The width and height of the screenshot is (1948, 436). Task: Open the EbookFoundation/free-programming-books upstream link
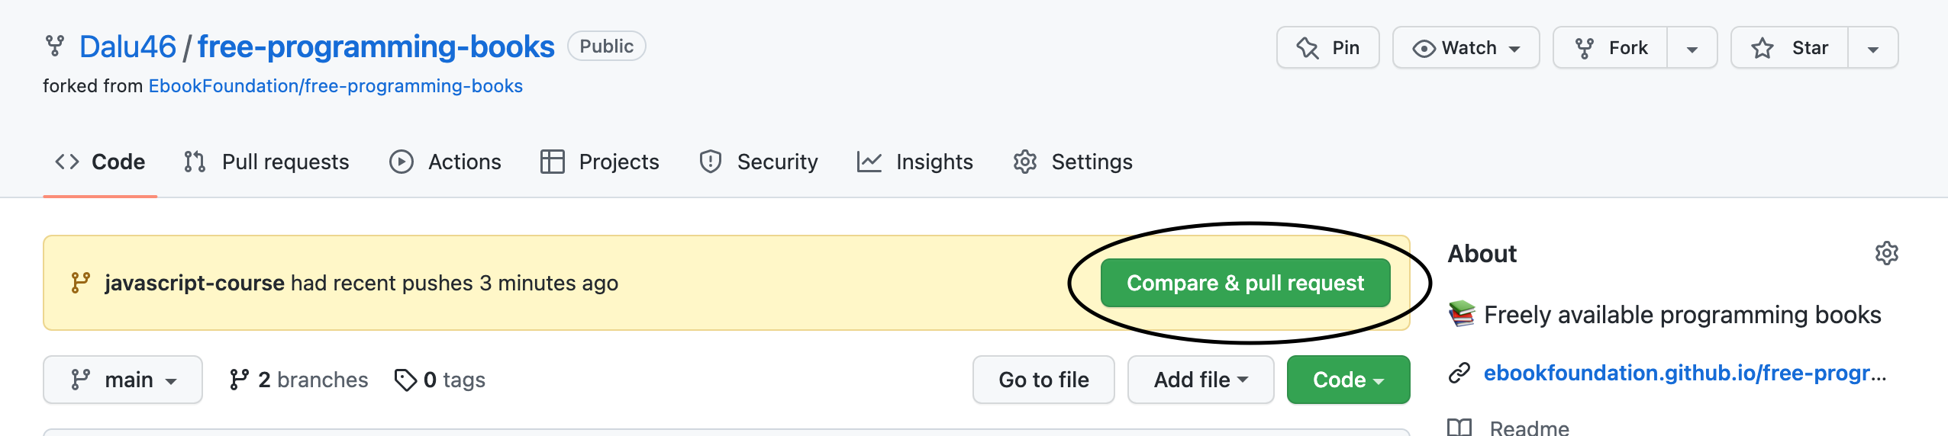[336, 86]
